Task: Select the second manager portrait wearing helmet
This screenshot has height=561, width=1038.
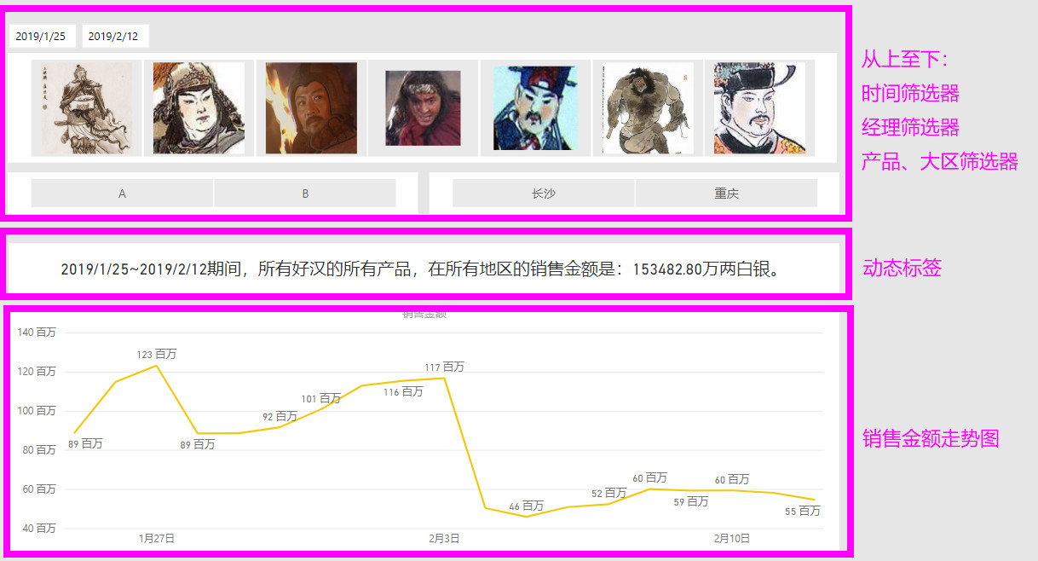Action: pyautogui.click(x=199, y=108)
